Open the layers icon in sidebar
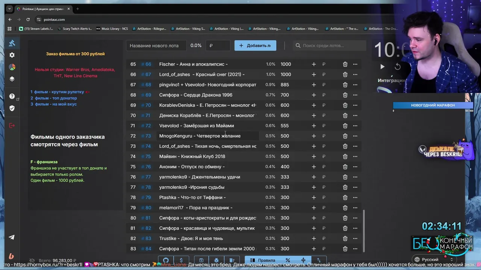Image resolution: width=481 pixels, height=270 pixels. 12,79
